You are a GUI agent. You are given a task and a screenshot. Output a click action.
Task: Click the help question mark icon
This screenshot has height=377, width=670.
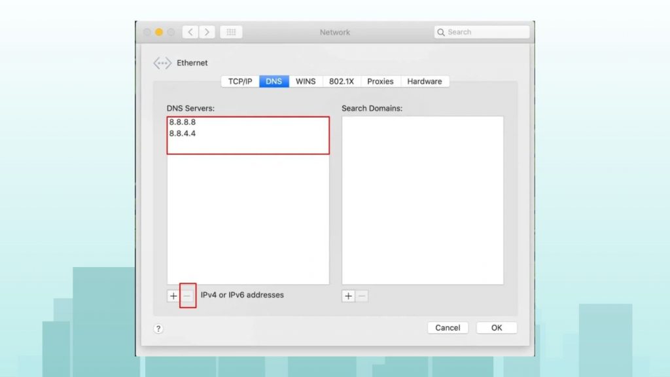[158, 329]
